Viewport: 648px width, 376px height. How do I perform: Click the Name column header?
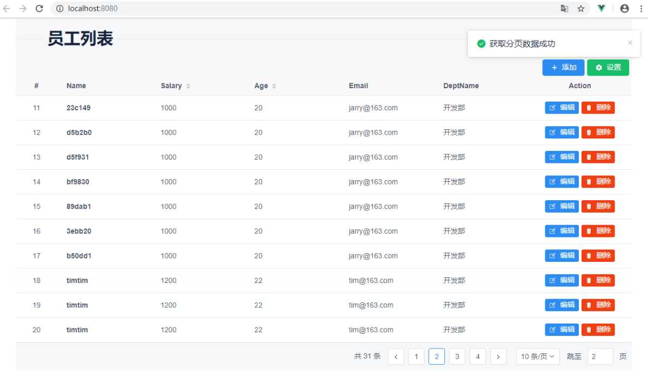tap(76, 85)
